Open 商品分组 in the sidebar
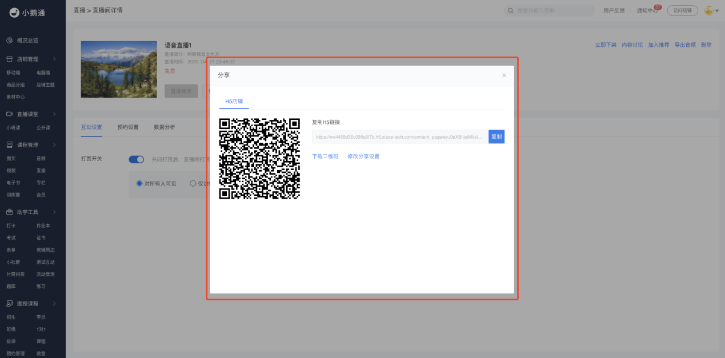The width and height of the screenshot is (725, 358). pos(15,85)
